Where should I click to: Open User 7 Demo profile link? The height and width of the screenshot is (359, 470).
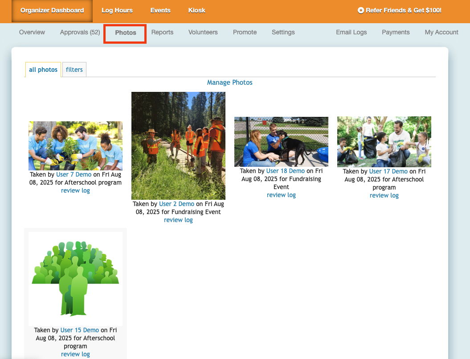[74, 175]
